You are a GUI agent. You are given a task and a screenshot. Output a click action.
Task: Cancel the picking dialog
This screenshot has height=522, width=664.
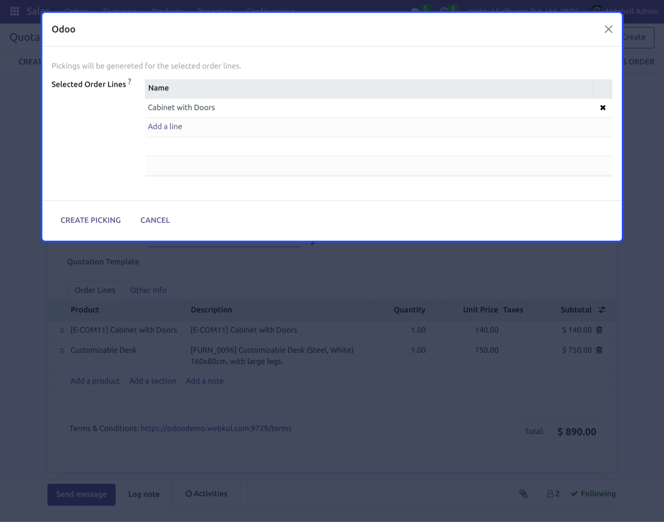(x=155, y=220)
